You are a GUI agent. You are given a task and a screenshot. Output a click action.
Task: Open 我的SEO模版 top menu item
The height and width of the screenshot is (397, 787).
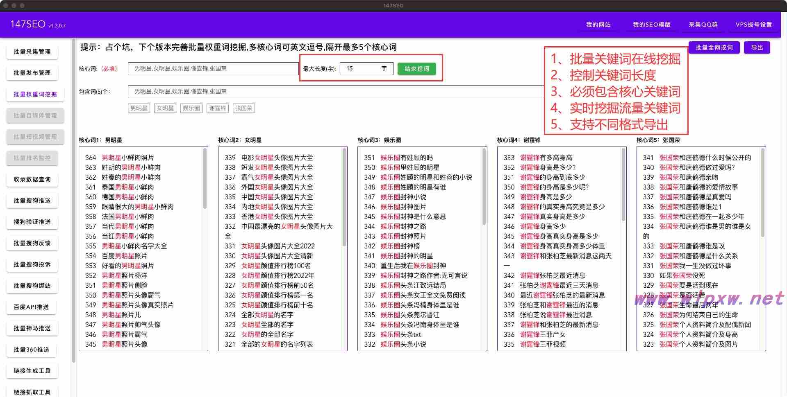point(652,25)
